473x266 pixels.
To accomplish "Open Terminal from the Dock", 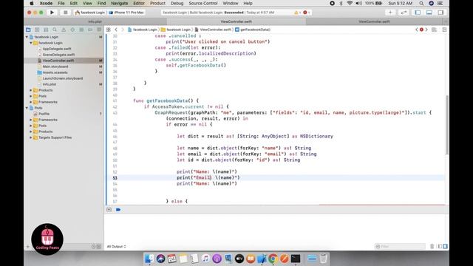I will click(x=296, y=259).
